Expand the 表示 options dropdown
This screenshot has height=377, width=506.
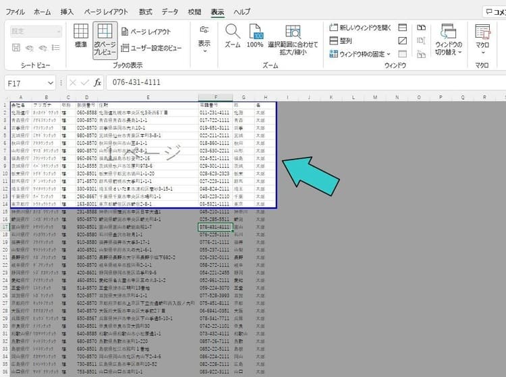[x=204, y=39]
